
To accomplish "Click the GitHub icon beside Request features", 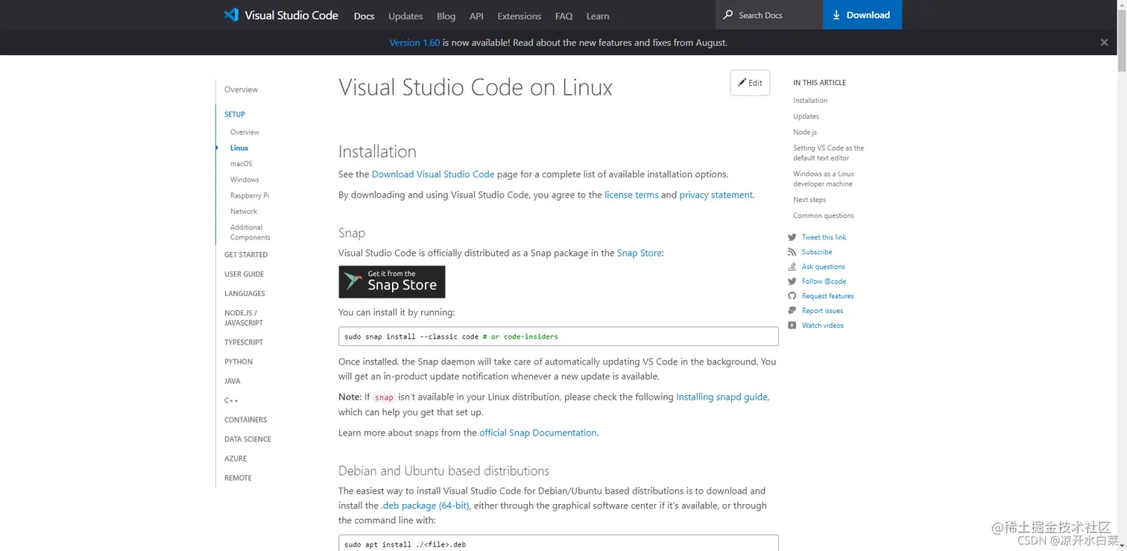I will tap(792, 296).
